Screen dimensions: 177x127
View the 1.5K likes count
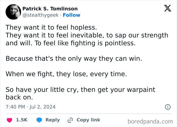[x=22, y=120]
